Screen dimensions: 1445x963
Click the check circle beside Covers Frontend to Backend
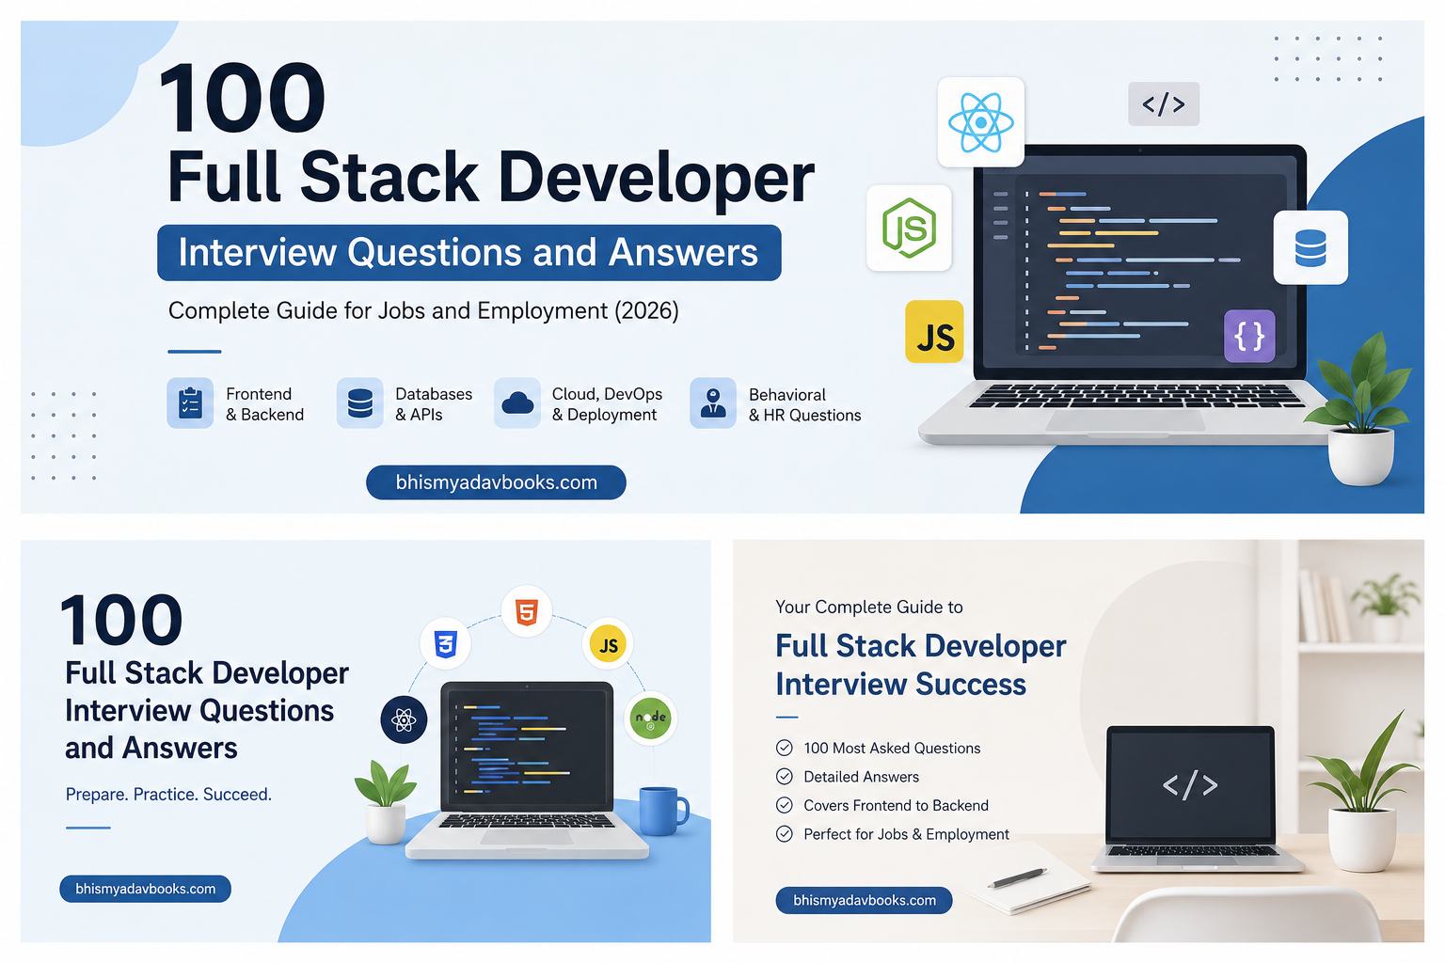pos(785,805)
